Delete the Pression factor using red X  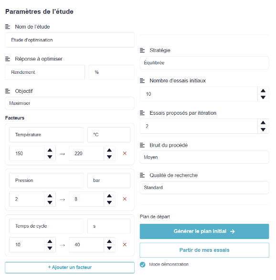(x=125, y=199)
